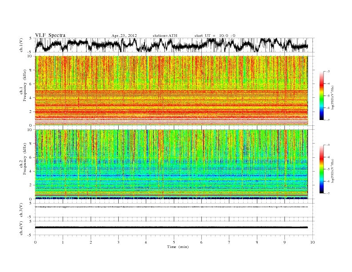
Task: Click the "5" tick on the ch.1(V) axis
Action: tap(31, 38)
